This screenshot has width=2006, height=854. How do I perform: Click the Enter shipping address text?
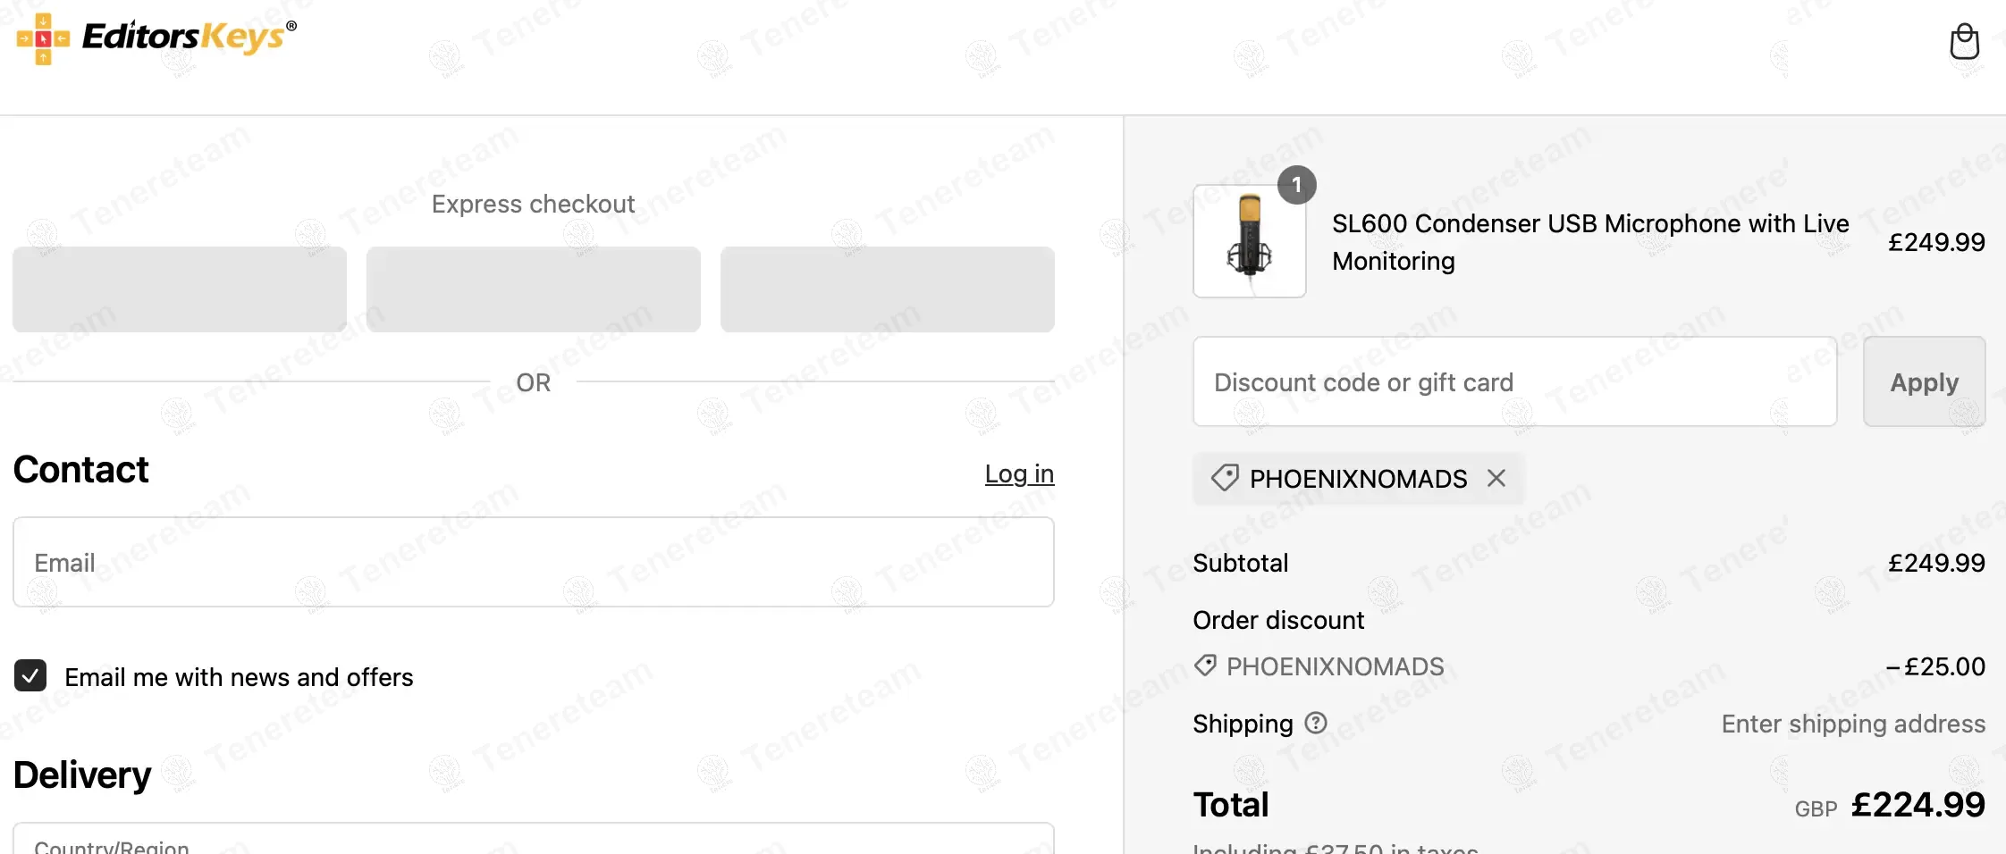[x=1852, y=724]
